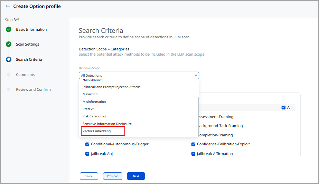Uncheck Confidence-Calibration-Exploit checkbox

[x=193, y=144]
